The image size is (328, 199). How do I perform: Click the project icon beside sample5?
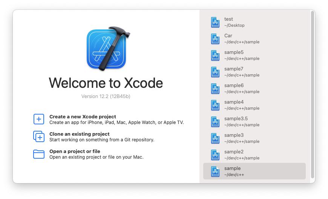(x=215, y=55)
